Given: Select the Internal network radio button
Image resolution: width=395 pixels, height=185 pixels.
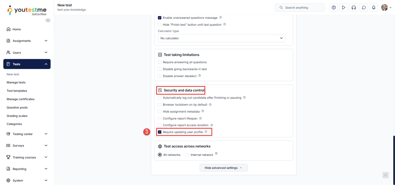Looking at the screenshot, I should click(x=187, y=155).
